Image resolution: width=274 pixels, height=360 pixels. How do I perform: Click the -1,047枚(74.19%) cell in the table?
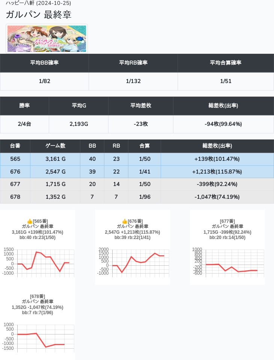click(x=217, y=197)
